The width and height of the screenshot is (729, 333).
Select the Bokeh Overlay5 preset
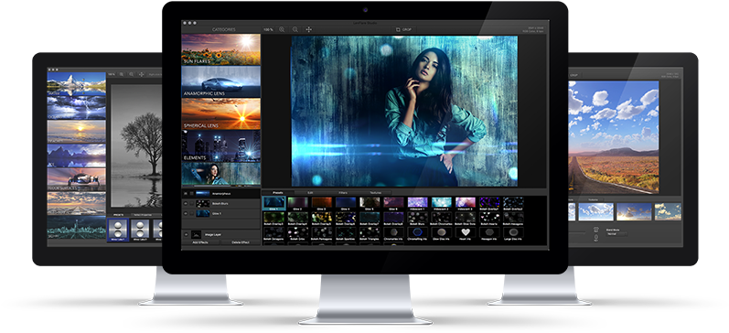322,218
